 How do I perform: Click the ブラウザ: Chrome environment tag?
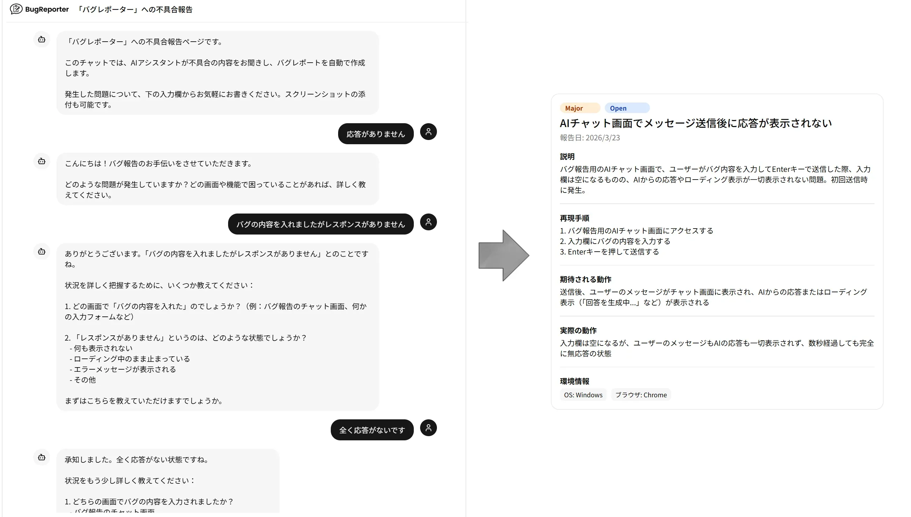(x=641, y=395)
